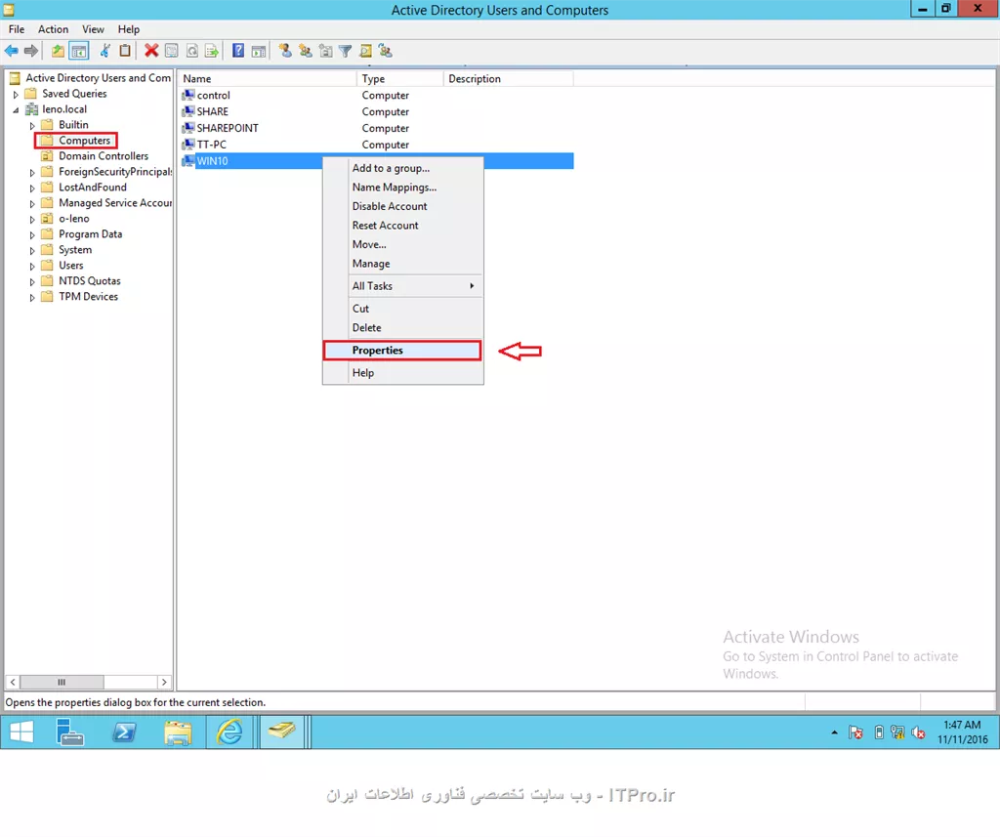Click the Properties toolbar icon

172,51
